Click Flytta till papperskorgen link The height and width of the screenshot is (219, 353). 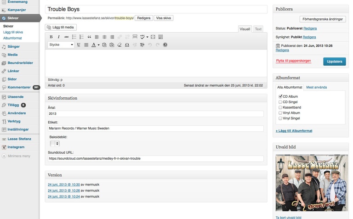coord(293,61)
